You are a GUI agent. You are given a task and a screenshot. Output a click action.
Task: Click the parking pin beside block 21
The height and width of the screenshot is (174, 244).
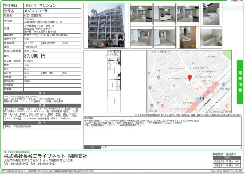[150, 88]
